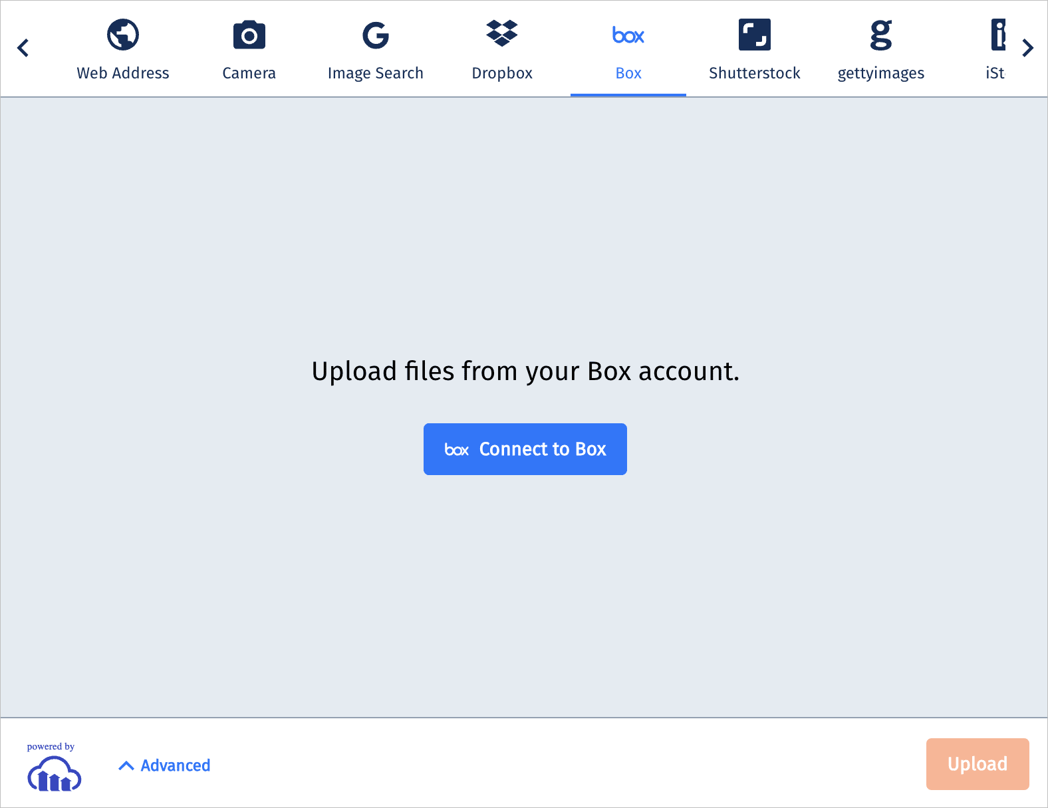Image resolution: width=1048 pixels, height=808 pixels.
Task: Open the gettyimages tab label
Action: click(x=881, y=73)
